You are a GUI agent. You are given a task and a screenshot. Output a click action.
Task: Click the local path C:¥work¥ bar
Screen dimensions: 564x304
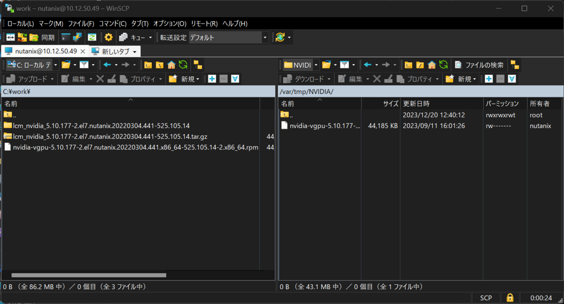tap(138, 91)
